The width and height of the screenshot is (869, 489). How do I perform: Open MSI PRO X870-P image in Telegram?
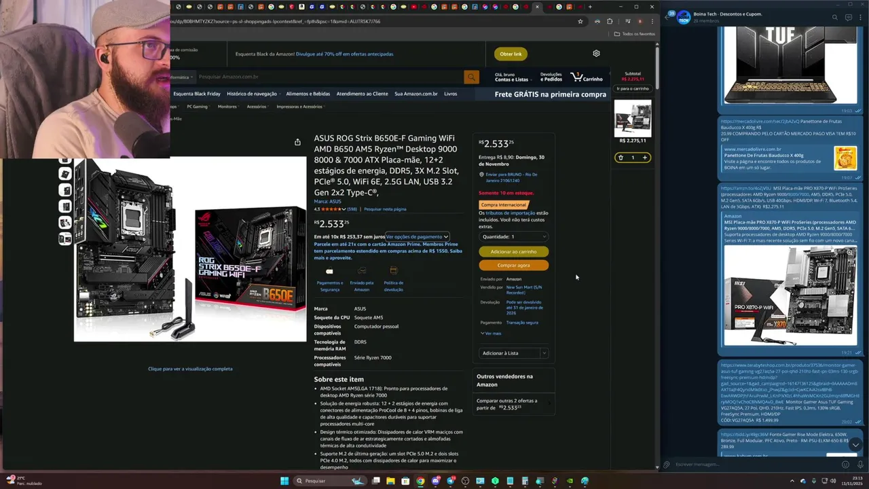coord(790,295)
